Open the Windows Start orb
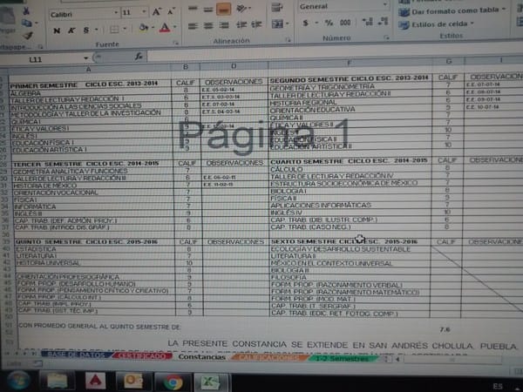 point(18,381)
